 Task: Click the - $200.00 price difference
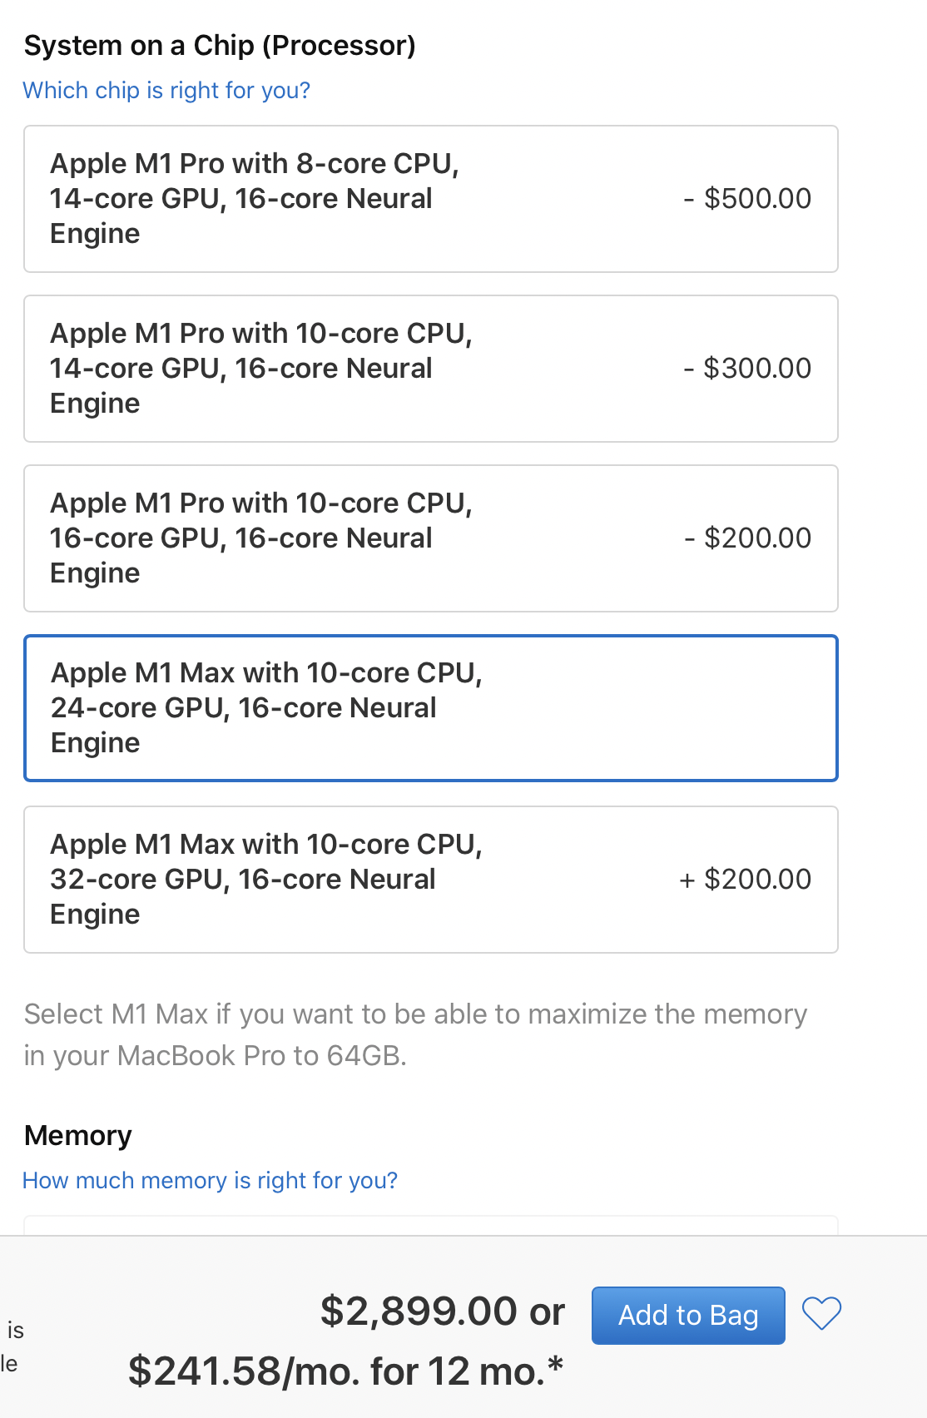point(747,538)
